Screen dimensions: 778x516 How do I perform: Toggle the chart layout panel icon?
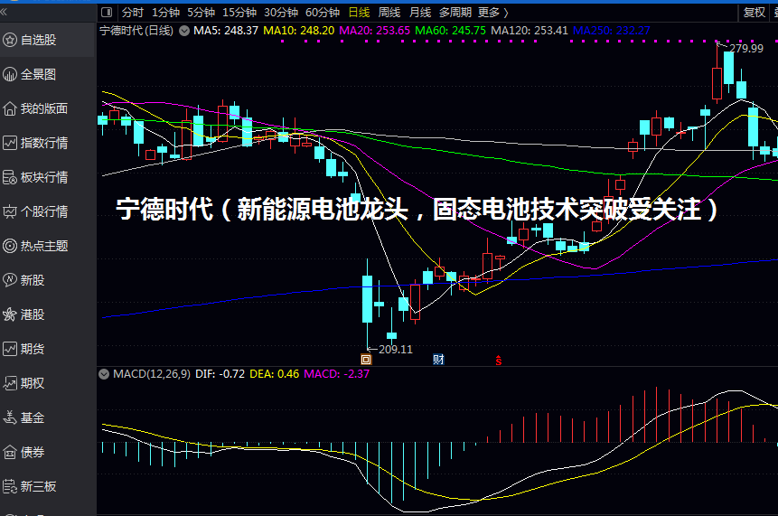(x=107, y=13)
